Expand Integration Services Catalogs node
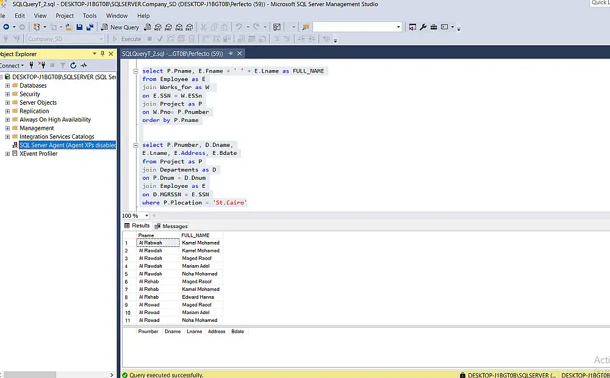Viewport: 610px width, 378px height. 7,137
